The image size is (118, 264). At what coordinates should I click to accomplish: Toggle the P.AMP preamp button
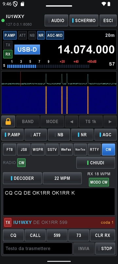coord(12,135)
